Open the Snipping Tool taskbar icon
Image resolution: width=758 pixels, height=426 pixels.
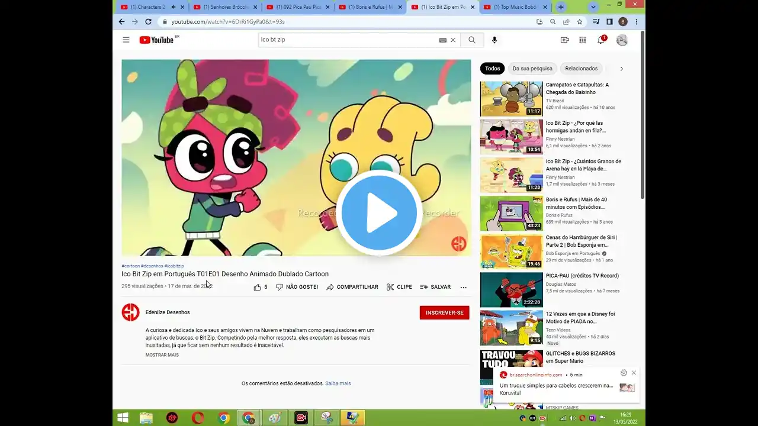pyautogui.click(x=327, y=418)
